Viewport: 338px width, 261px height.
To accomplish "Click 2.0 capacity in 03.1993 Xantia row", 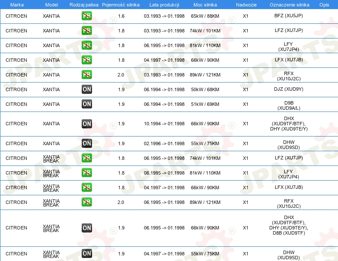I will pos(121,75).
